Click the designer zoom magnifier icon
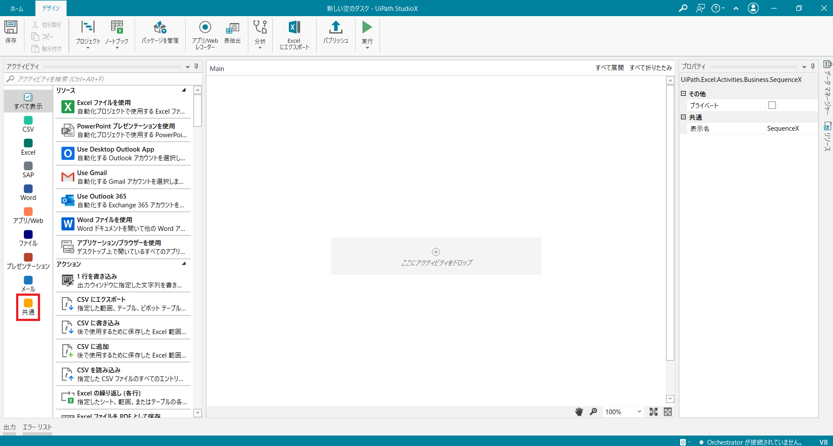Screen dimensions: 833x446 [x=593, y=412]
